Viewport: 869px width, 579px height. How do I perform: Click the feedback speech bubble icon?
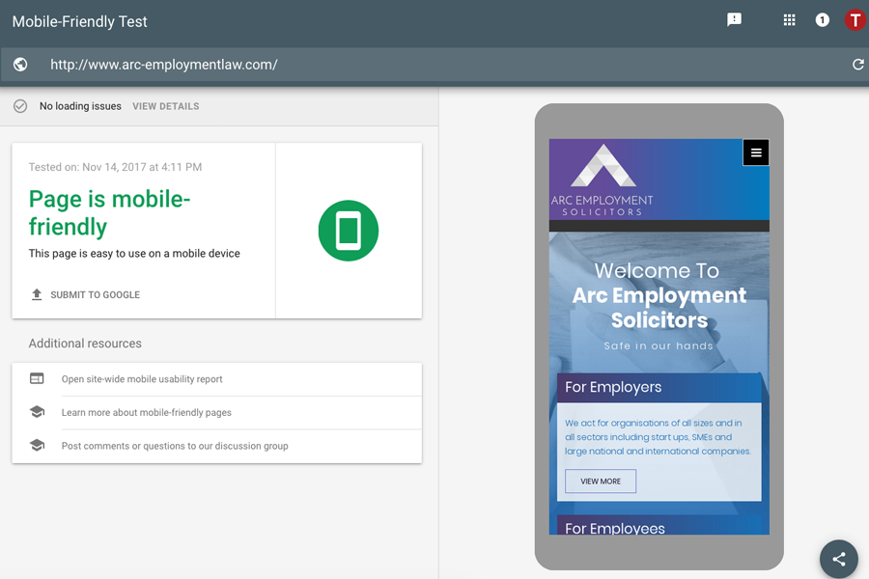[x=734, y=20]
